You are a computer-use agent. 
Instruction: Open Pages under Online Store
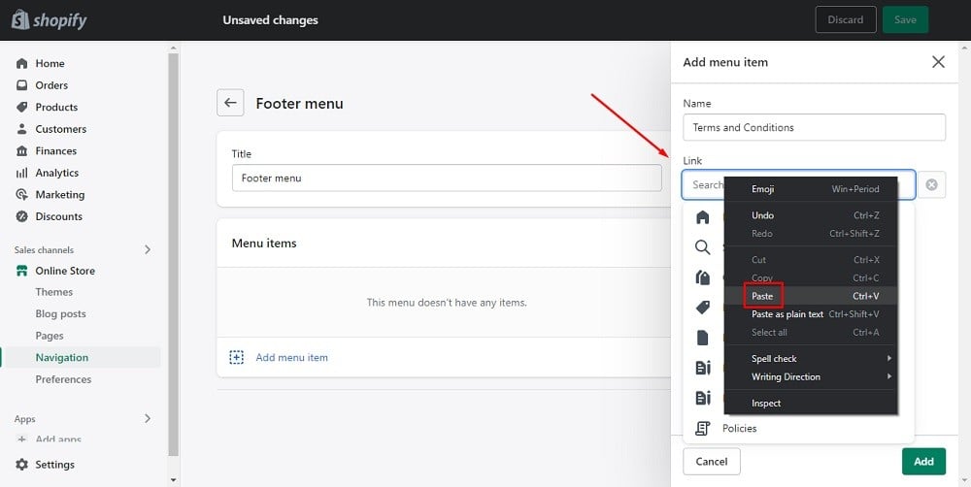pyautogui.click(x=50, y=336)
